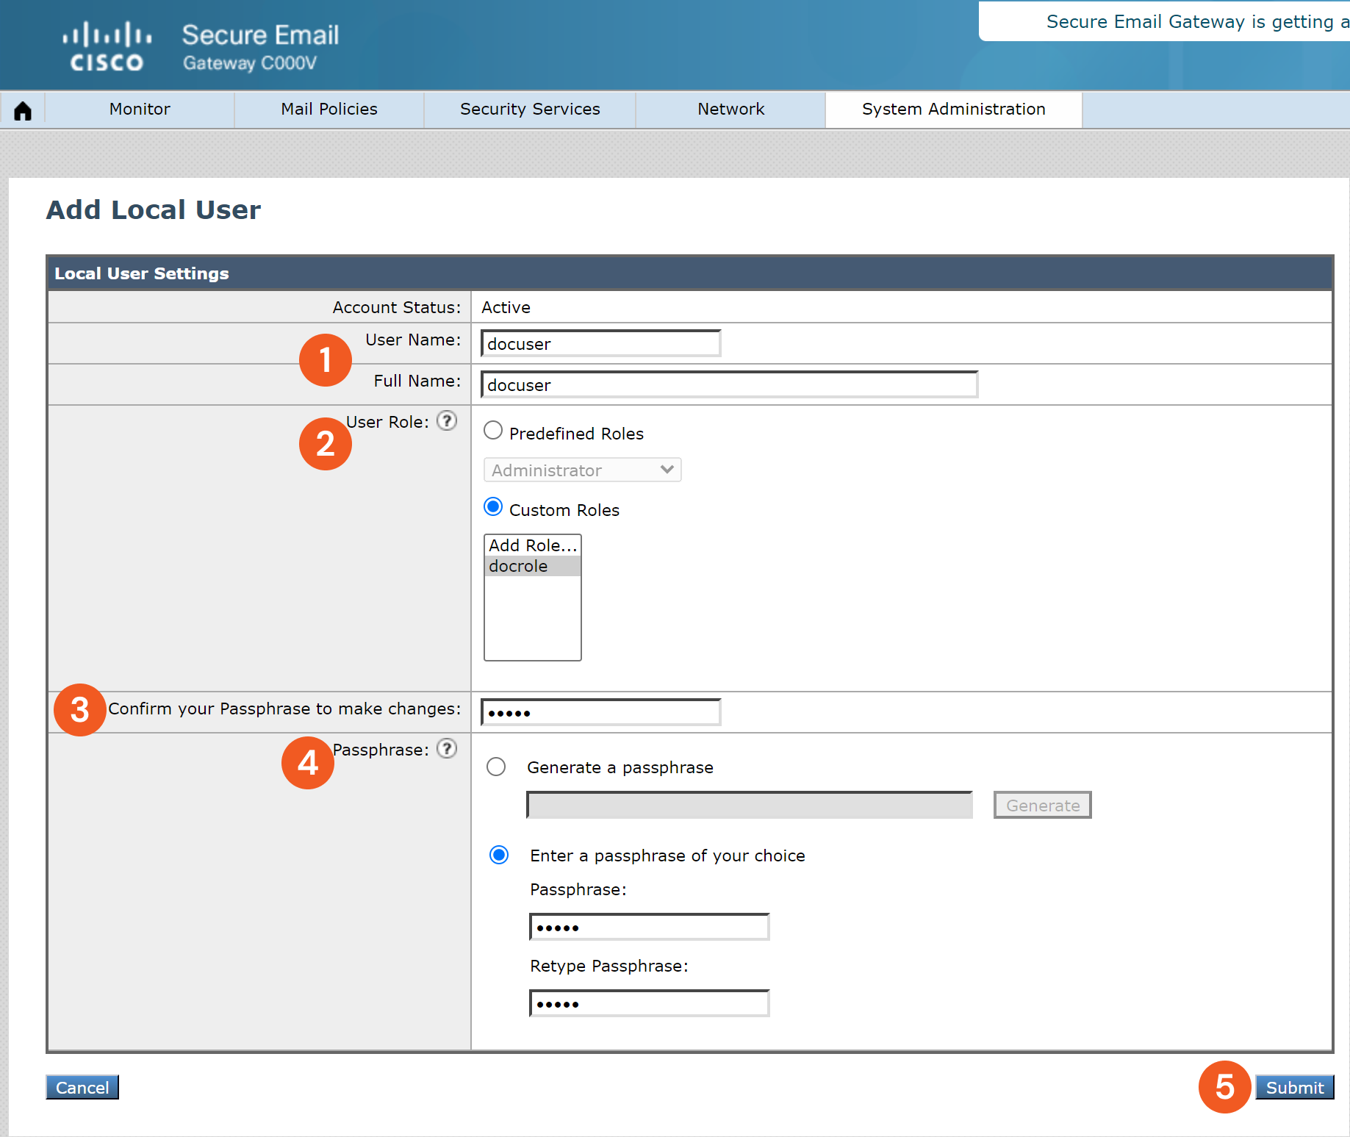Select the Predefined Roles radio button
This screenshot has height=1137, width=1350.
click(493, 431)
